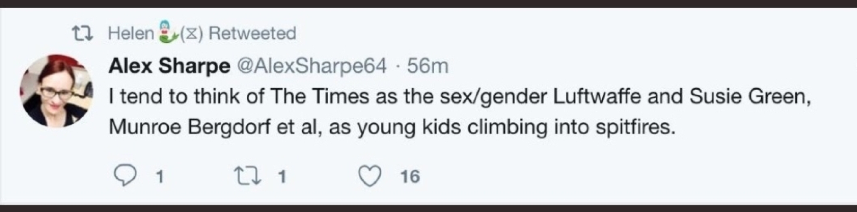Click the 'Retweeted' label text
The width and height of the screenshot is (857, 212).
pos(252,34)
